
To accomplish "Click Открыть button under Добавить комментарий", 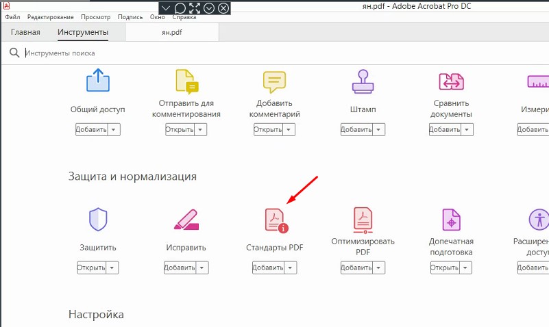I will 268,129.
